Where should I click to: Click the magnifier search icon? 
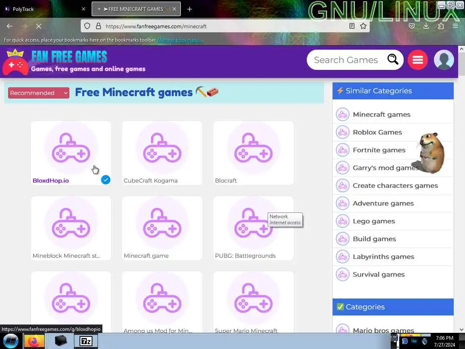point(393,60)
